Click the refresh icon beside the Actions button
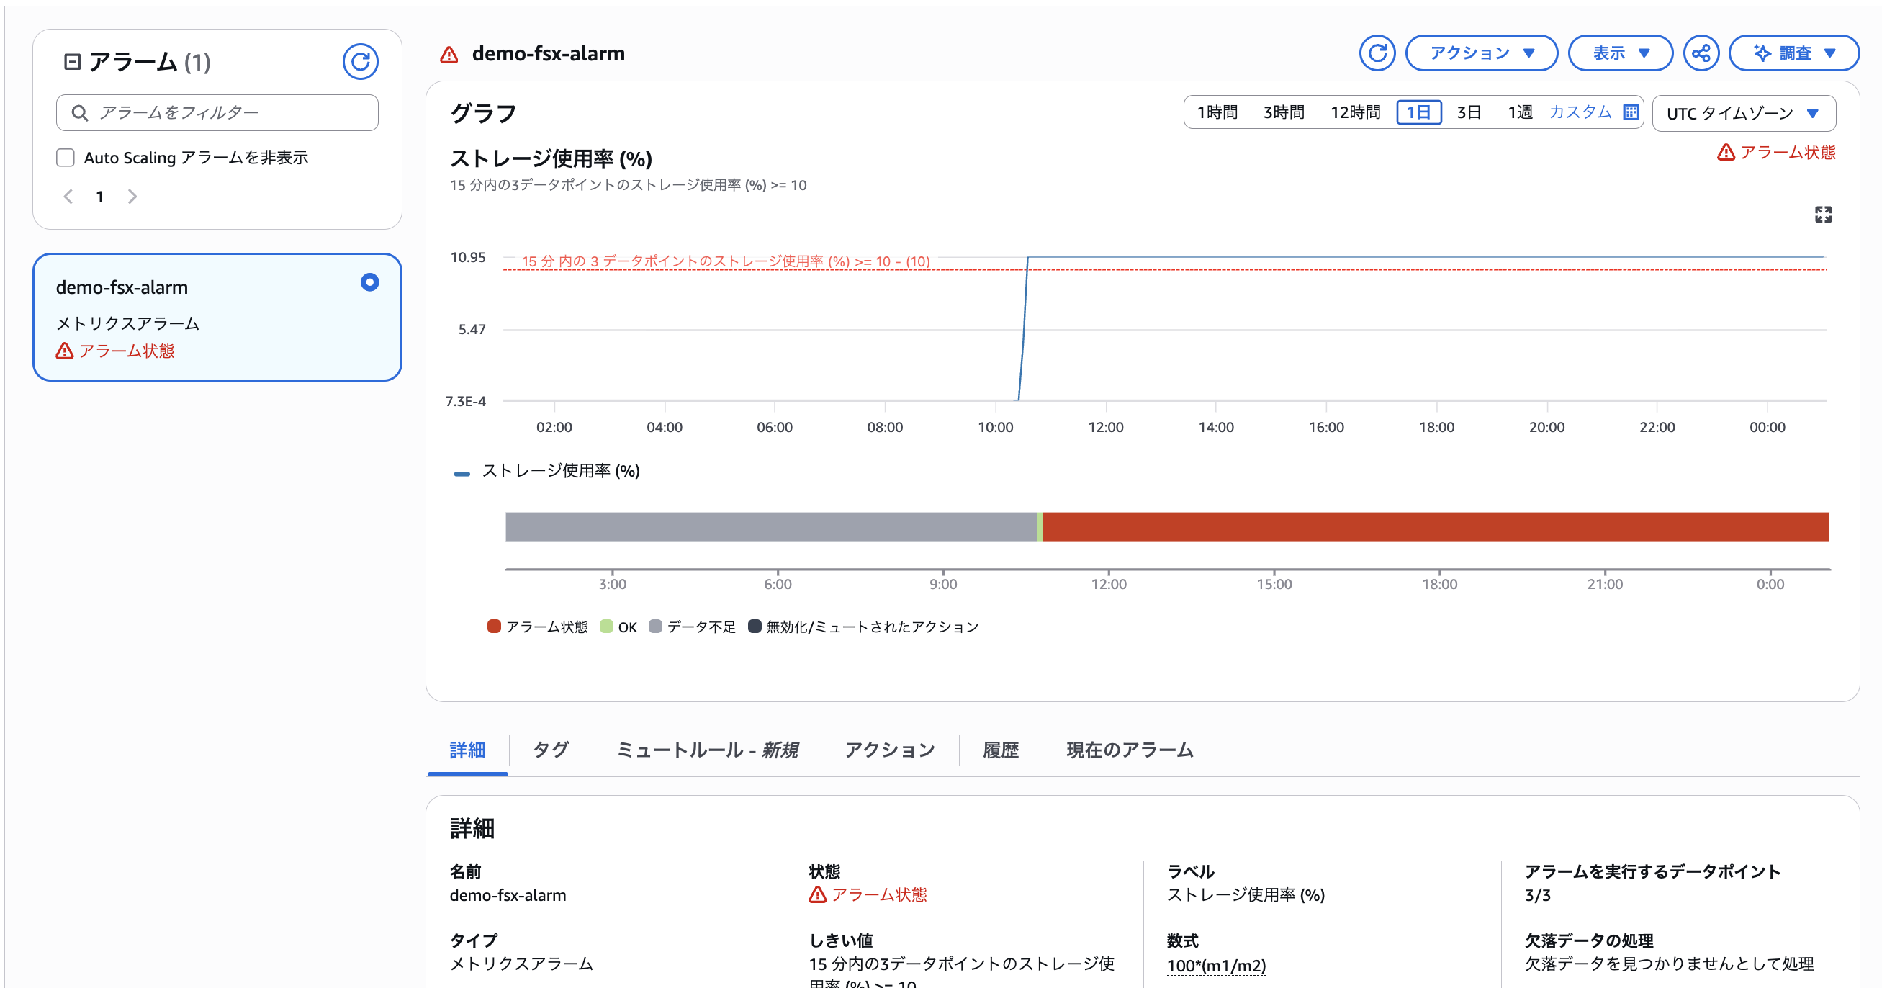1882x988 pixels. click(x=1377, y=53)
